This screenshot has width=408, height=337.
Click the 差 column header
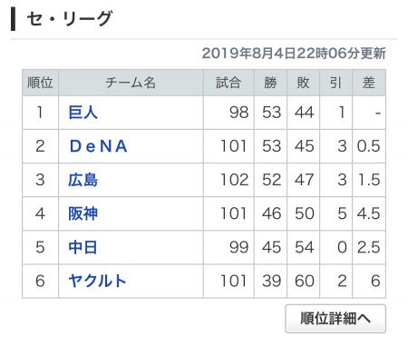pyautogui.click(x=369, y=83)
